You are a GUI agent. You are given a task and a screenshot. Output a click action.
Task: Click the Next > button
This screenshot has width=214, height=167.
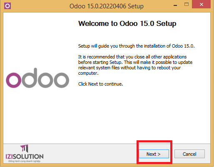click(154, 154)
